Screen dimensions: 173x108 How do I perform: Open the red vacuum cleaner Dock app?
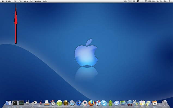click(x=40, y=103)
